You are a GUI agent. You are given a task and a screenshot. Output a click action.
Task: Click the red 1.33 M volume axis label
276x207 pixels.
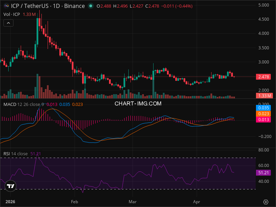point(264,96)
